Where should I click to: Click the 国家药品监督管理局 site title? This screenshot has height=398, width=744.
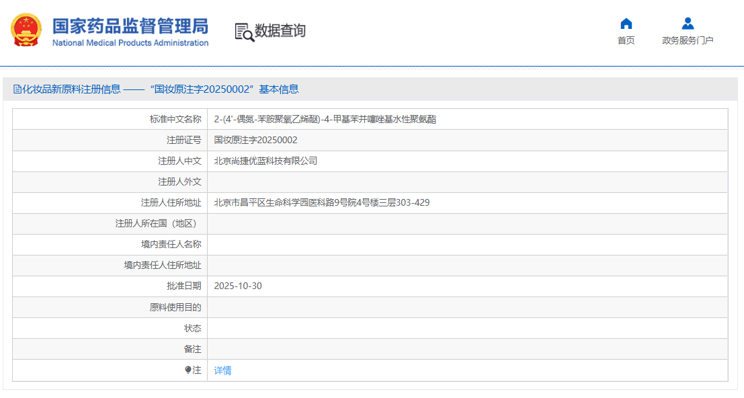pos(130,25)
